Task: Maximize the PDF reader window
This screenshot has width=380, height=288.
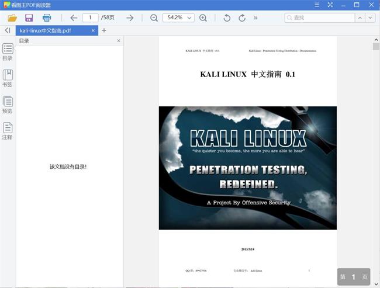Action: pos(357,5)
